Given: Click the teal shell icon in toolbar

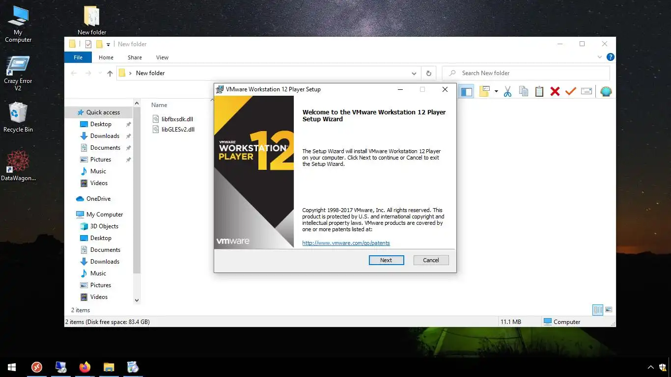Looking at the screenshot, I should [x=606, y=91].
